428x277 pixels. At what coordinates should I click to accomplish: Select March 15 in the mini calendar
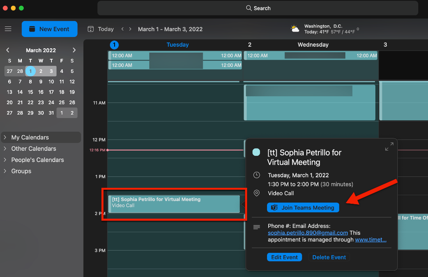click(30, 92)
